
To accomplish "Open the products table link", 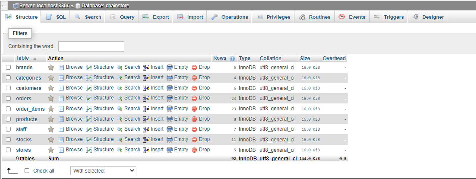I will click(26, 119).
